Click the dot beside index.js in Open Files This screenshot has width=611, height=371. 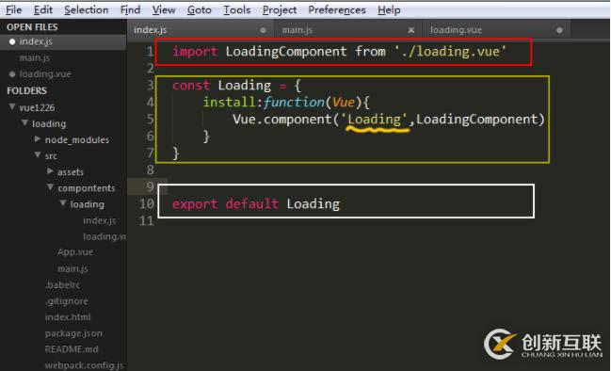(x=12, y=41)
